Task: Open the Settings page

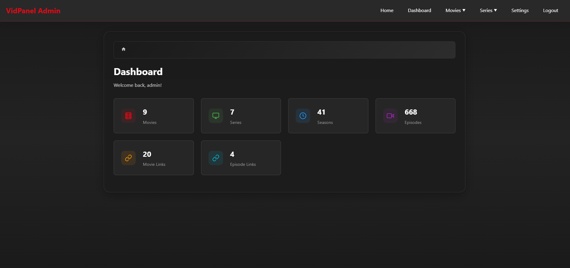Action: (x=520, y=11)
